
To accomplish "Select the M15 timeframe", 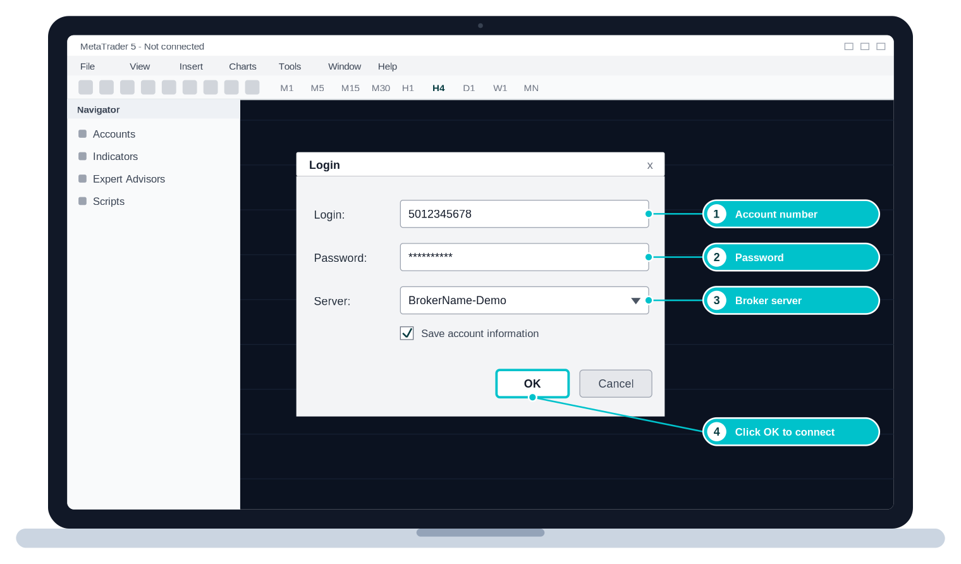I will tap(350, 88).
